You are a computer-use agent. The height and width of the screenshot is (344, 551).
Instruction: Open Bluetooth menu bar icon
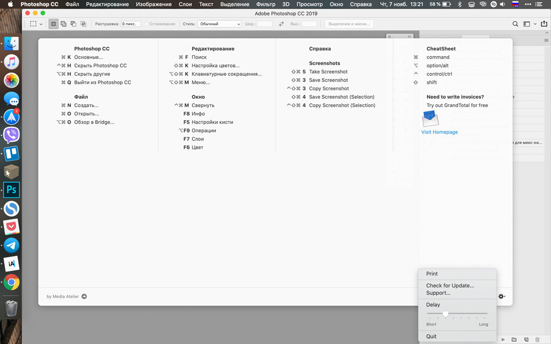[460, 4]
